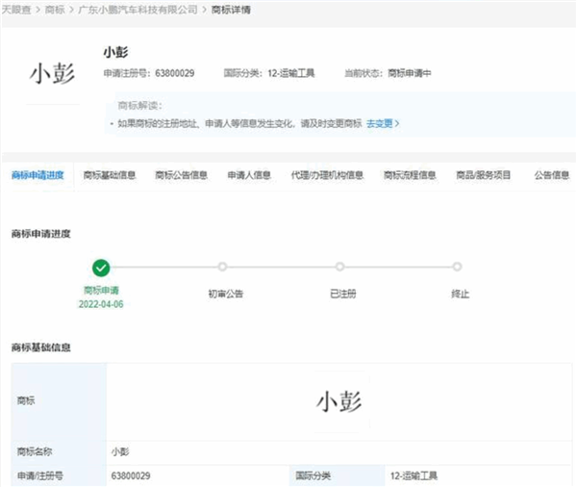Go to the 商标 breadcrumb link
The image size is (577, 487).
tap(55, 10)
